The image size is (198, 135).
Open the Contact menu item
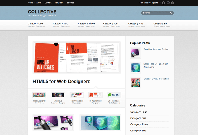(48, 3)
